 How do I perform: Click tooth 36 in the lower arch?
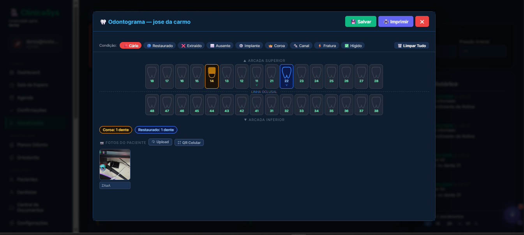point(346,105)
